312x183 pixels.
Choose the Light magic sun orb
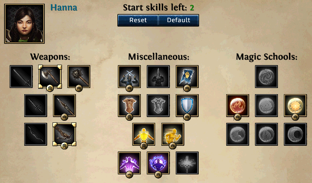295,105
